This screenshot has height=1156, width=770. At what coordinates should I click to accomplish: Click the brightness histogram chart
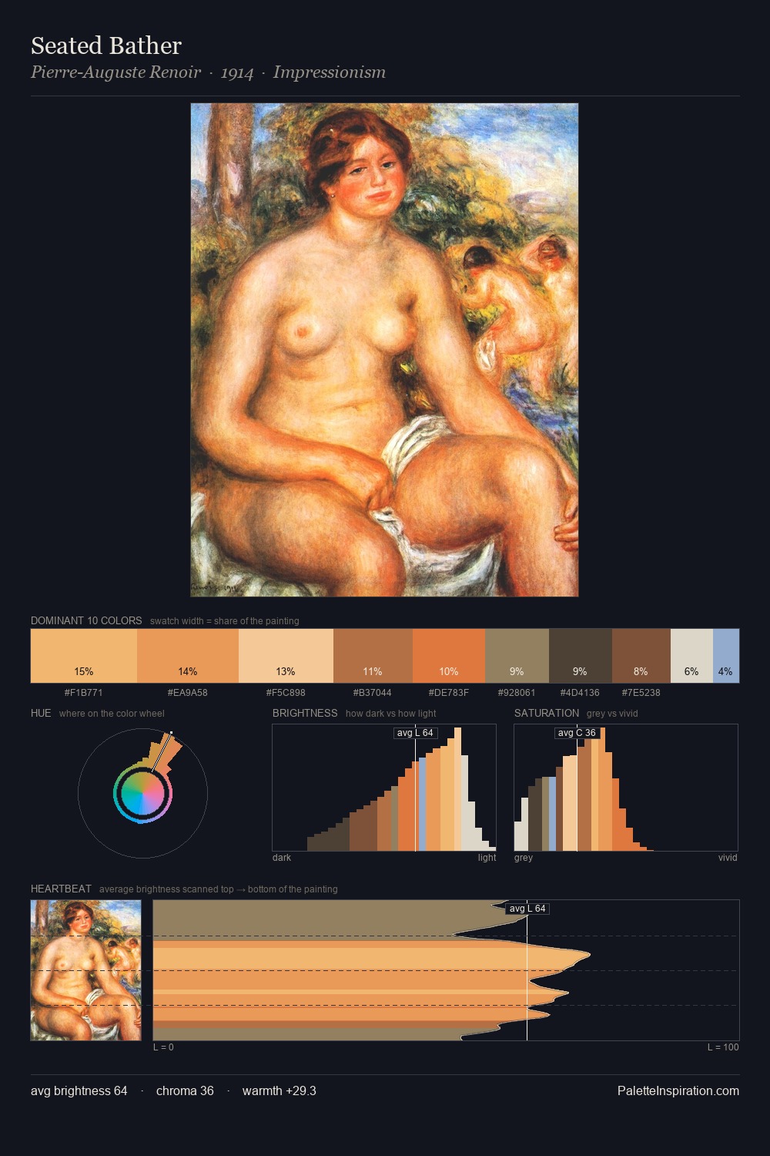384,788
